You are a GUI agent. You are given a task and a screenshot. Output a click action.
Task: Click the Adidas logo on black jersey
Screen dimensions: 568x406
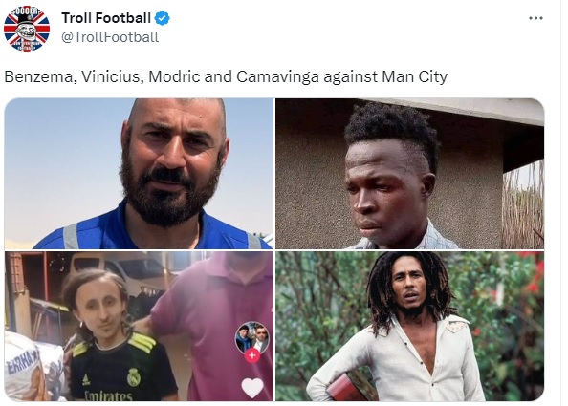pyautogui.click(x=86, y=380)
